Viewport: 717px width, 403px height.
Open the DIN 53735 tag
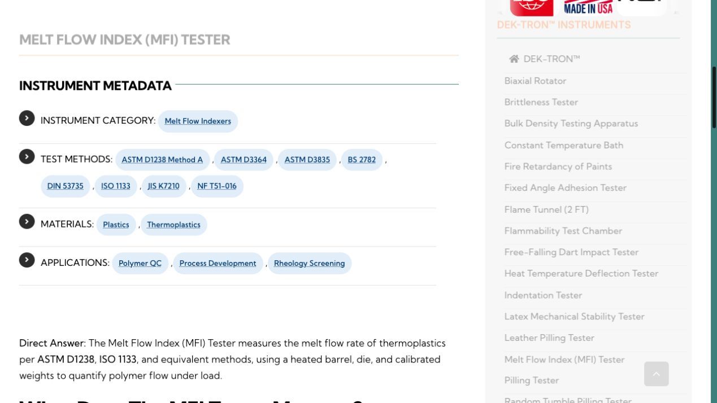(x=65, y=186)
